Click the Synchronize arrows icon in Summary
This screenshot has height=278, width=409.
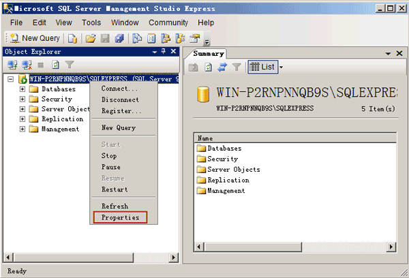click(x=222, y=67)
